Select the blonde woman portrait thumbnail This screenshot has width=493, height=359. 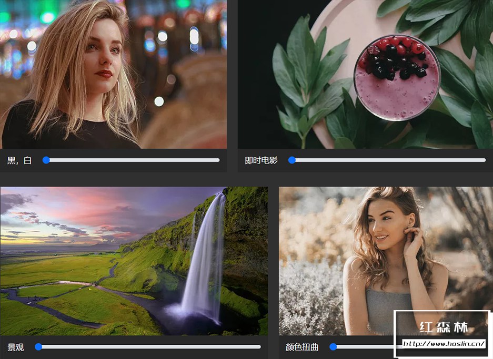[x=113, y=74]
